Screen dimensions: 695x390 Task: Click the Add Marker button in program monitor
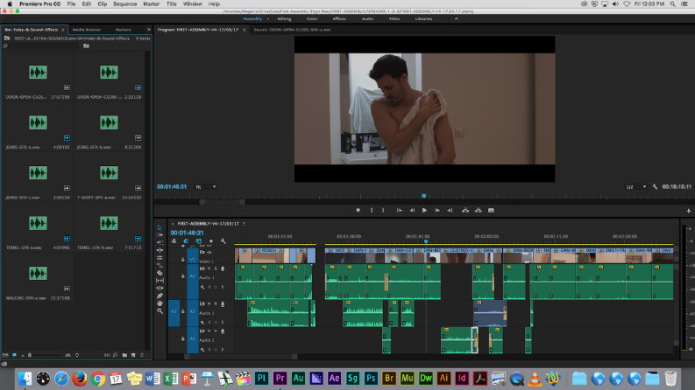coord(358,211)
